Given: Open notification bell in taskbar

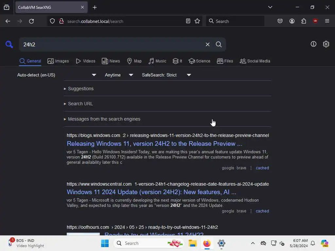Looking at the screenshot, I should [313, 243].
